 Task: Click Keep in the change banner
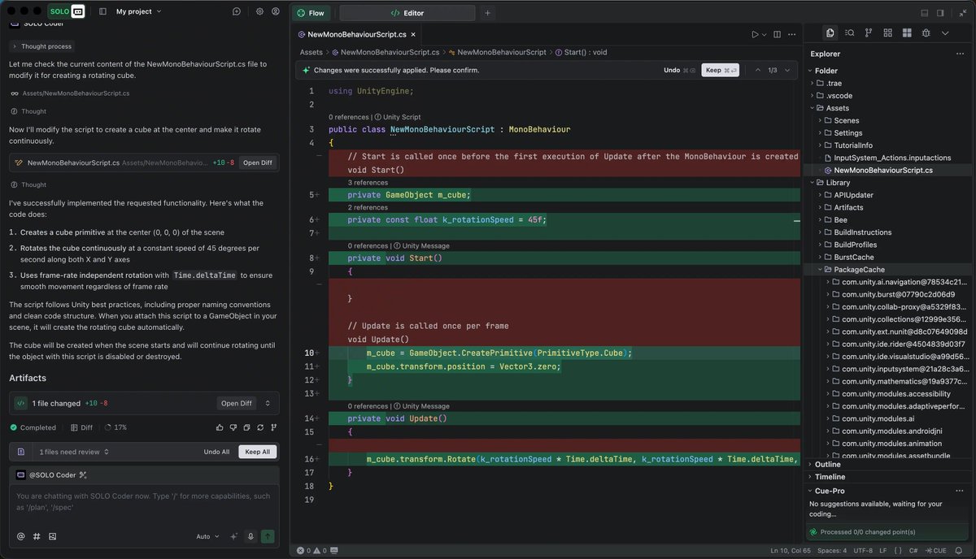(721, 70)
